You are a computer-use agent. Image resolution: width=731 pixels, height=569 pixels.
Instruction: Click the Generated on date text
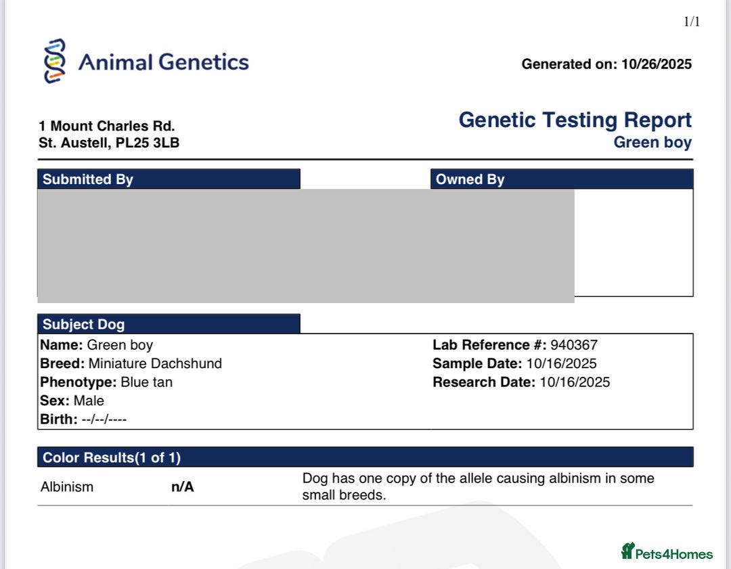606,64
